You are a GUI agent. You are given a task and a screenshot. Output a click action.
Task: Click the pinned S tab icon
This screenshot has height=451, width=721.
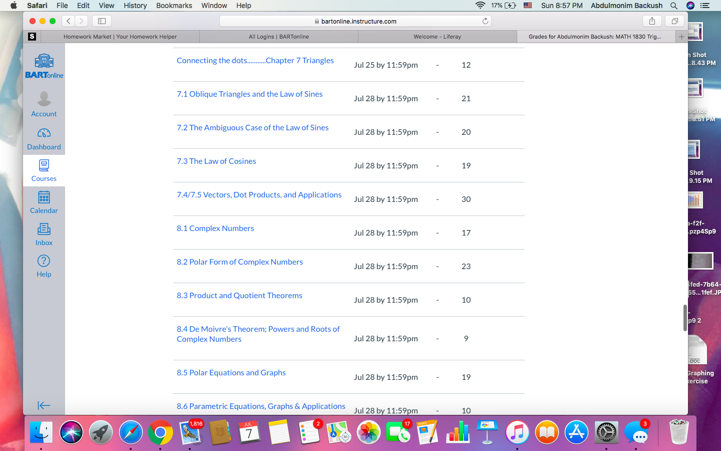[x=32, y=37]
